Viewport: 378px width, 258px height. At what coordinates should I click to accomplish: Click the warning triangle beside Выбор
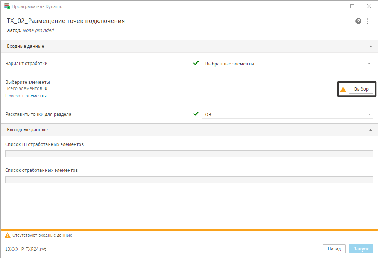[x=343, y=90]
